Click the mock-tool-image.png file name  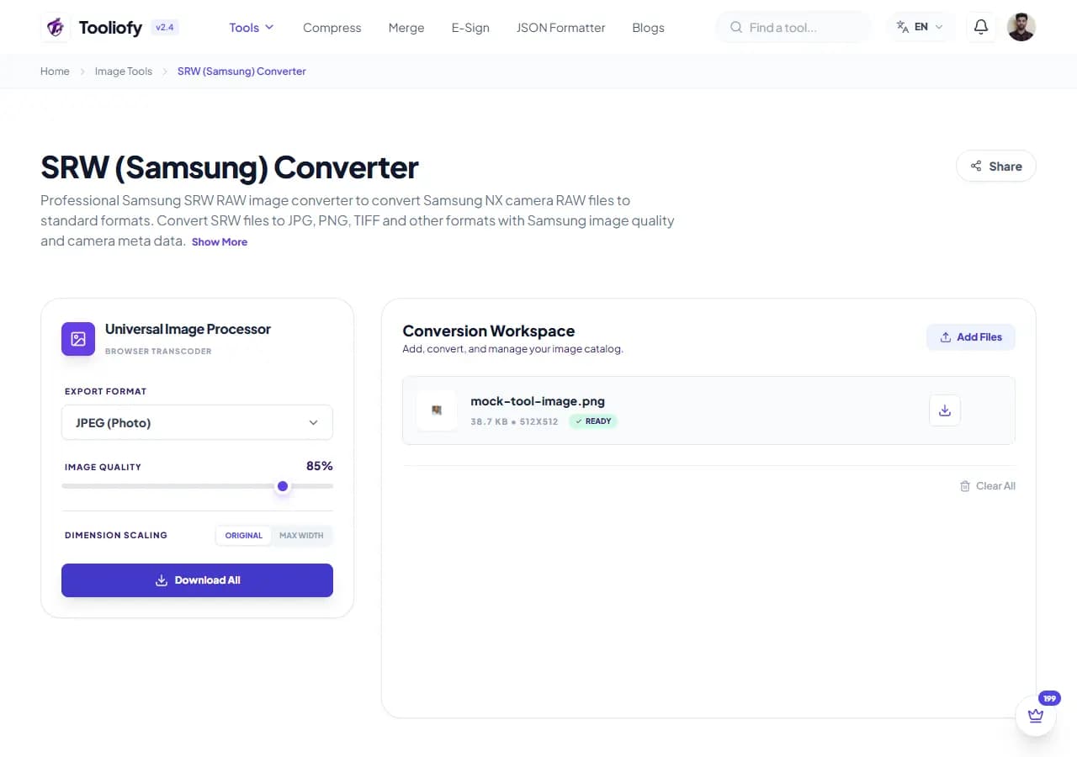538,401
